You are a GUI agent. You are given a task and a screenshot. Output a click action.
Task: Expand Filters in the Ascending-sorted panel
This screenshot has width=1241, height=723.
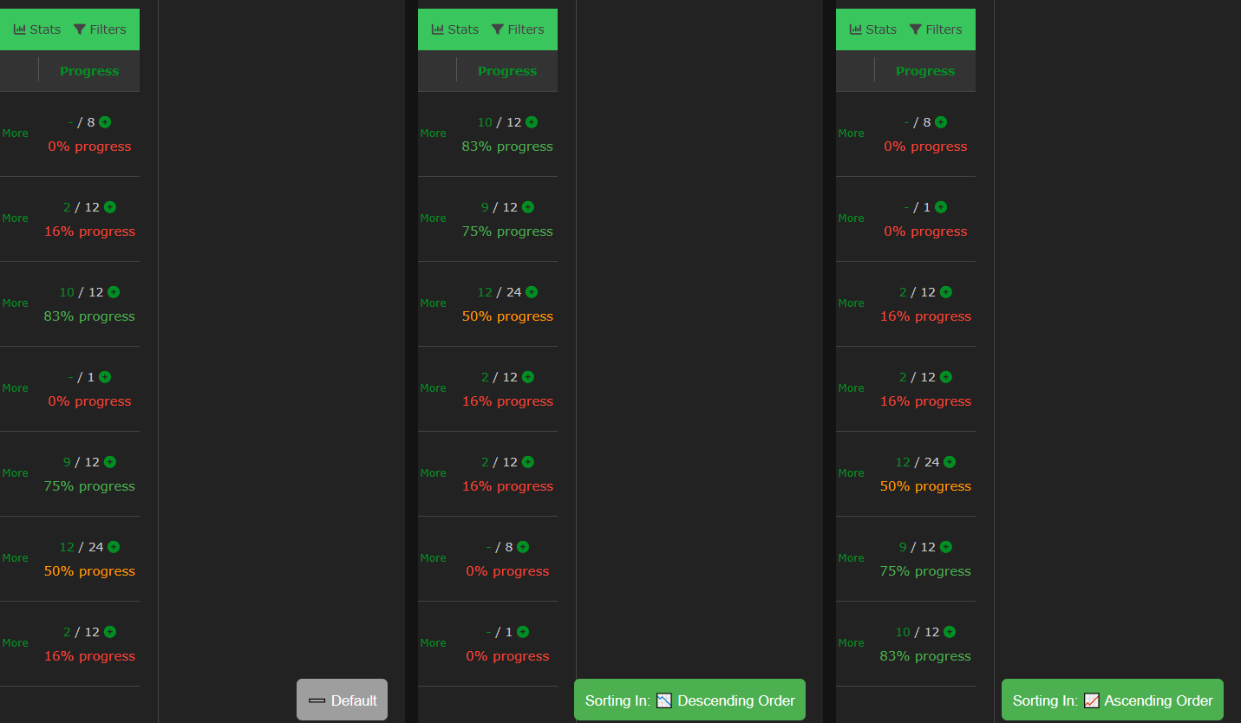[936, 29]
